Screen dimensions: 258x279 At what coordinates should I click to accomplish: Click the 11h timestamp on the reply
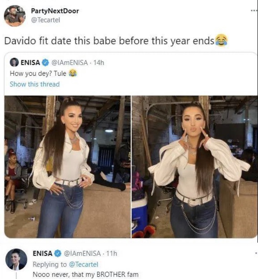pos(112,253)
